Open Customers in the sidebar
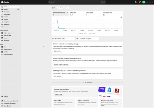154x108 pixels. [x=10, y=14]
